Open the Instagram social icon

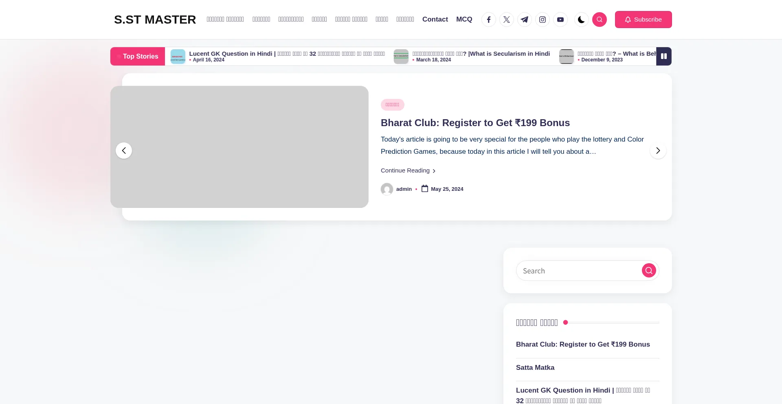pos(543,20)
